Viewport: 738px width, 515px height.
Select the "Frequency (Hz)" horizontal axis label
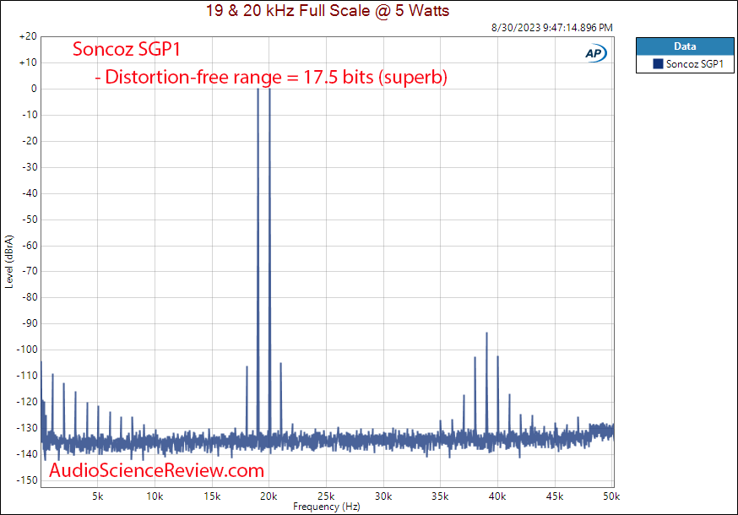point(327,507)
